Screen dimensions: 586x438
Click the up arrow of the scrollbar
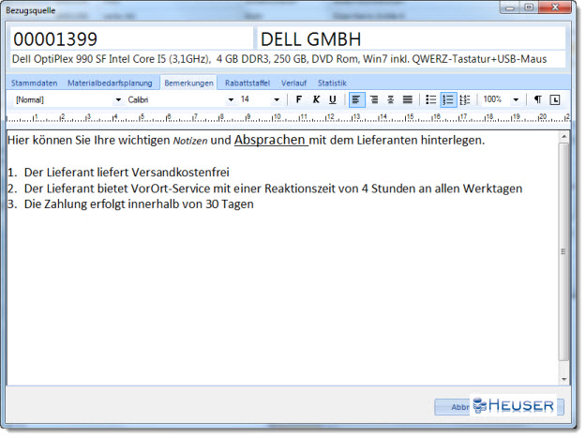pos(563,137)
